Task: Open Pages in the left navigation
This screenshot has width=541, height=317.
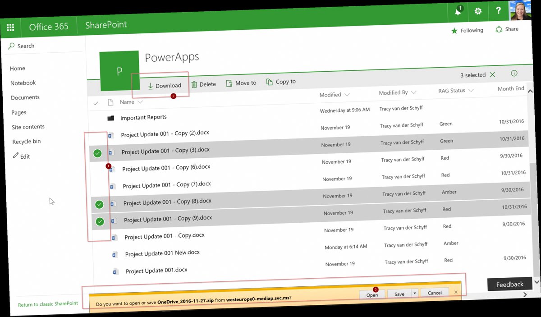Action: 19,112
